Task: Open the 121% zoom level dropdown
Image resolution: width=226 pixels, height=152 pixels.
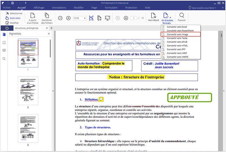Action: [80, 18]
